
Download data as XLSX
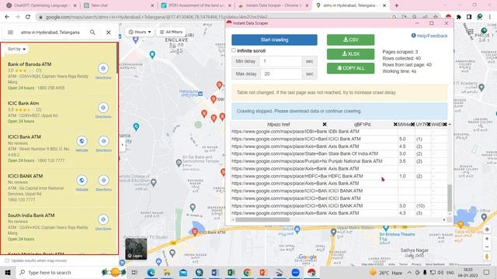coord(350,54)
